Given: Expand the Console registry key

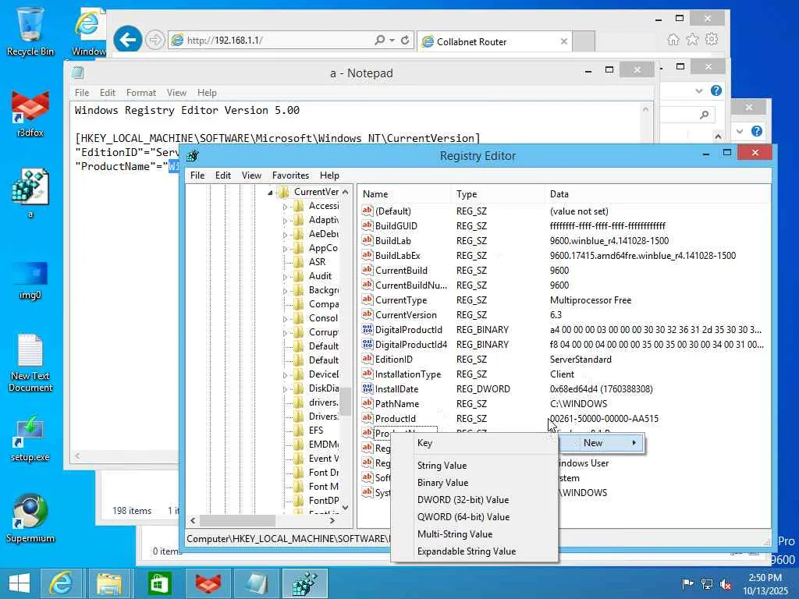Looking at the screenshot, I should (x=286, y=319).
